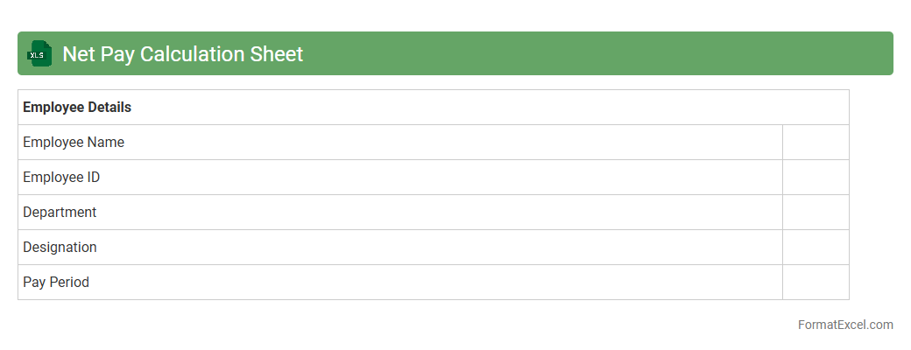Select the Employee Details header text
The width and height of the screenshot is (911, 350).
coord(77,108)
